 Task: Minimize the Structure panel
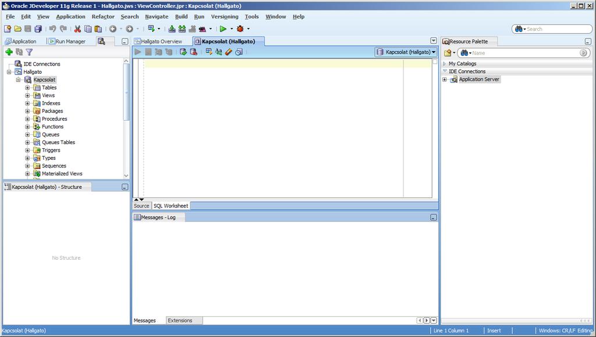tap(125, 187)
